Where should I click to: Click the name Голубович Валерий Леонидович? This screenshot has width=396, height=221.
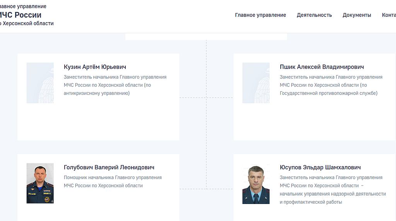coord(109,167)
